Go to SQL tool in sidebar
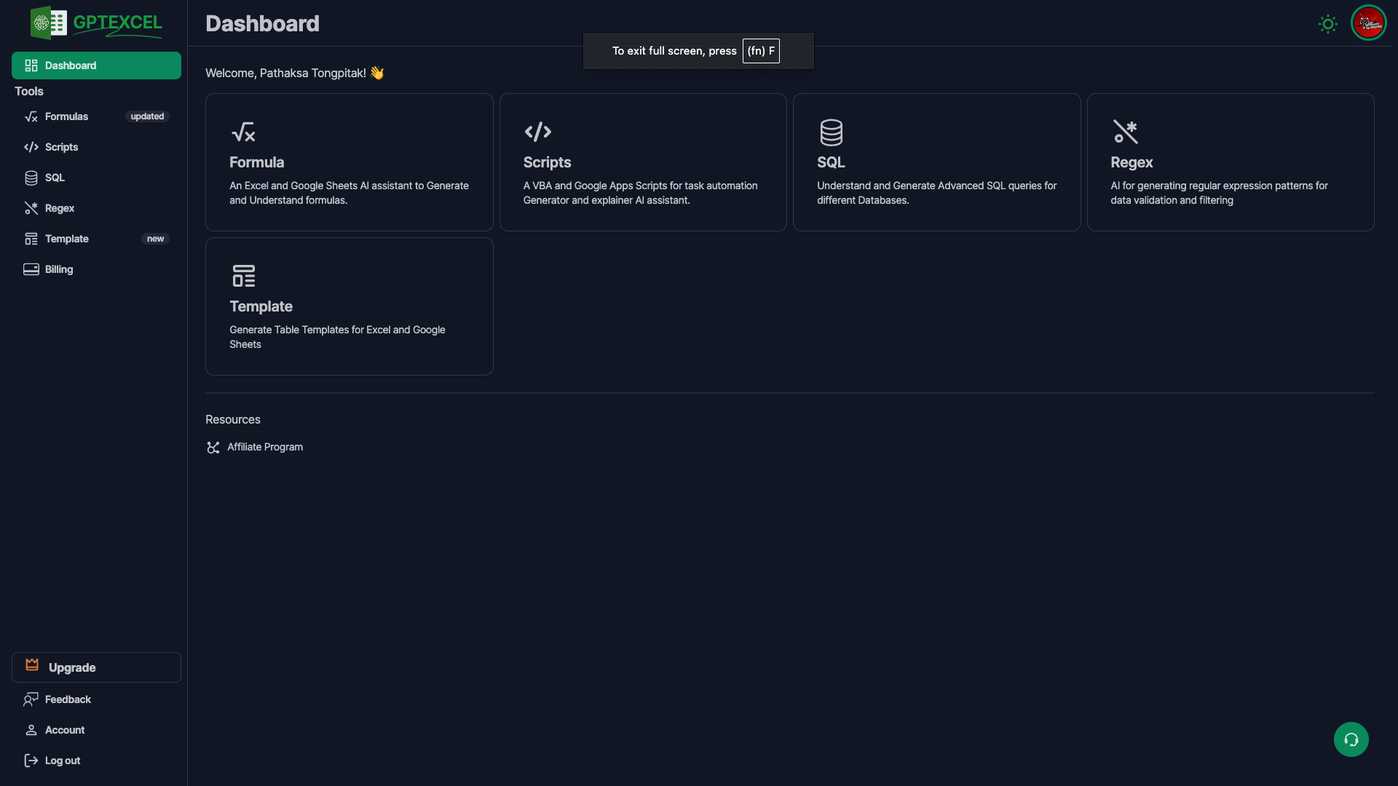The height and width of the screenshot is (786, 1398). click(x=55, y=178)
